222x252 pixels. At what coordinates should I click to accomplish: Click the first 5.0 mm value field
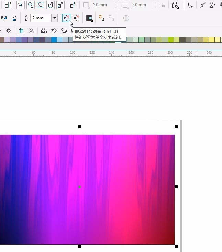pyautogui.click(x=102, y=5)
